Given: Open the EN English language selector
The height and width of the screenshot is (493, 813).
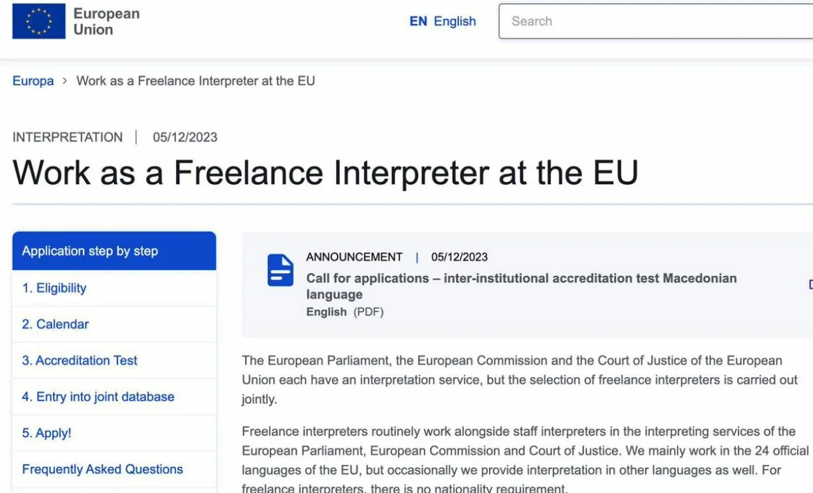Looking at the screenshot, I should click(443, 21).
